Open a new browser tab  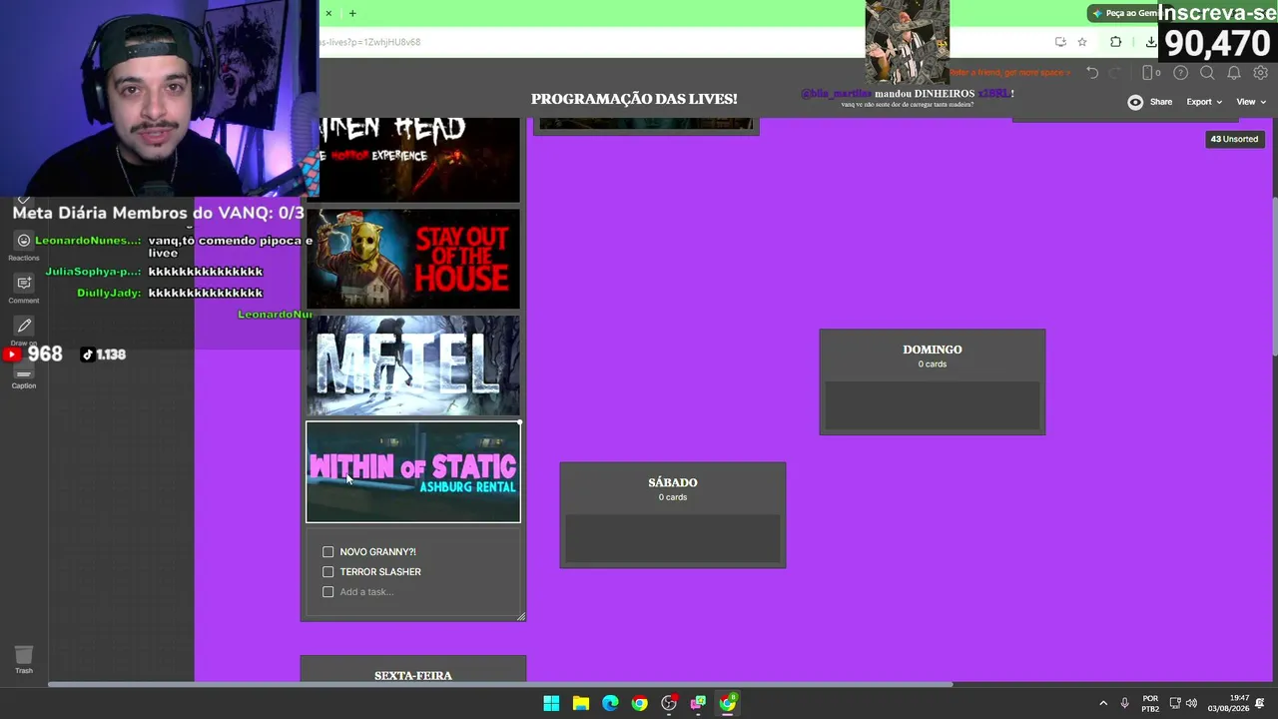click(352, 13)
